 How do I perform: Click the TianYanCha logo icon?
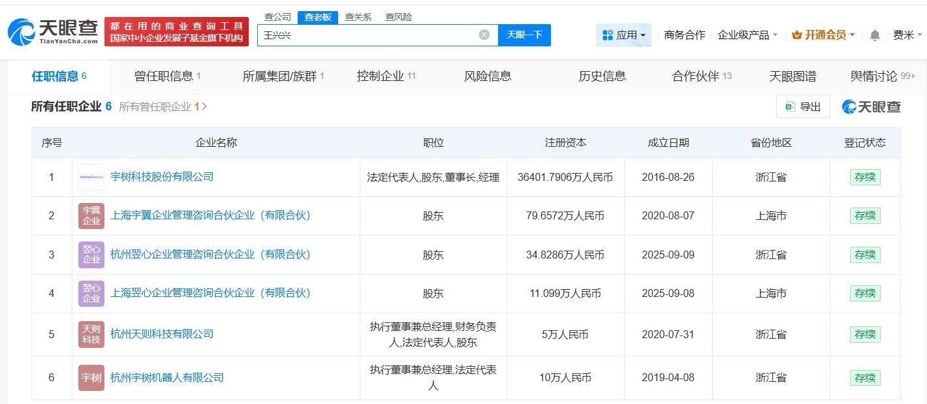pos(22,31)
